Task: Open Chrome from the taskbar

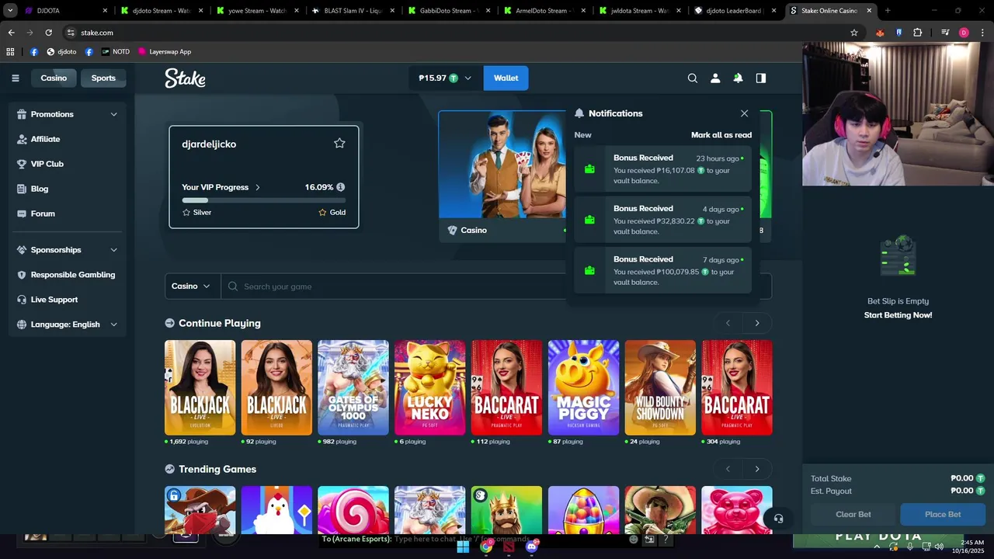Action: [x=486, y=547]
